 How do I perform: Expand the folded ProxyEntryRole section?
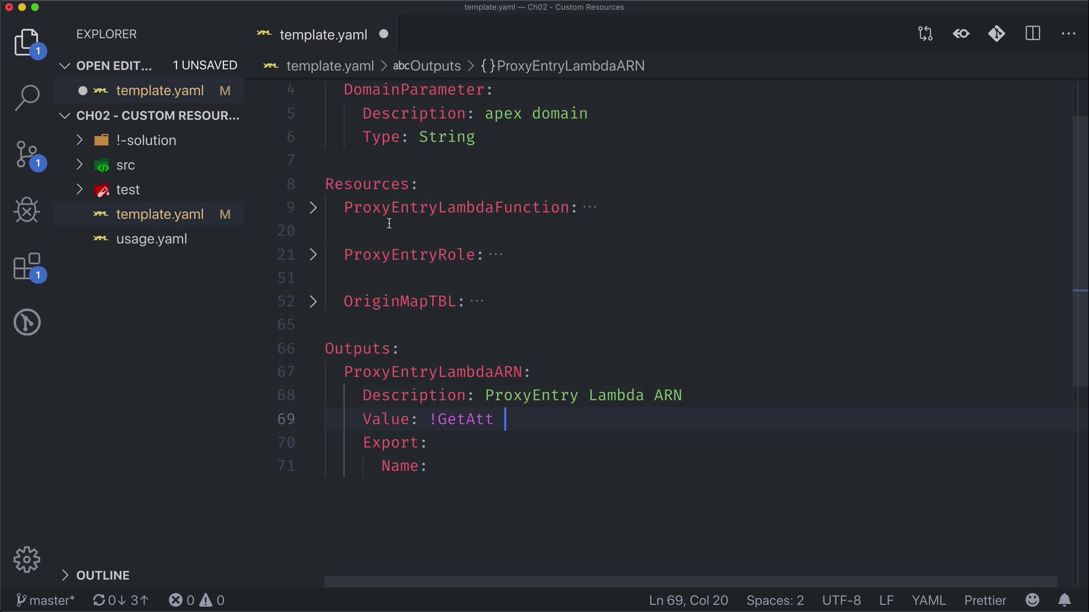coord(313,254)
